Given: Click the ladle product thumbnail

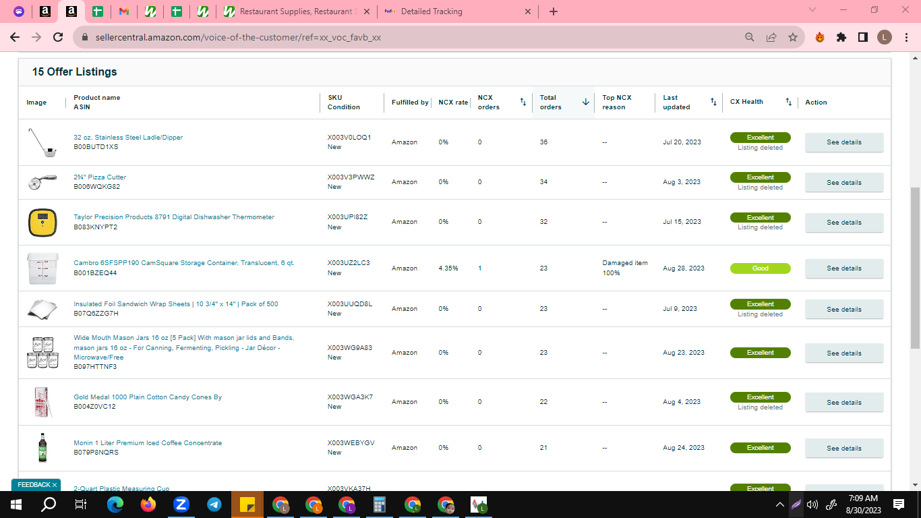Looking at the screenshot, I should (42, 142).
